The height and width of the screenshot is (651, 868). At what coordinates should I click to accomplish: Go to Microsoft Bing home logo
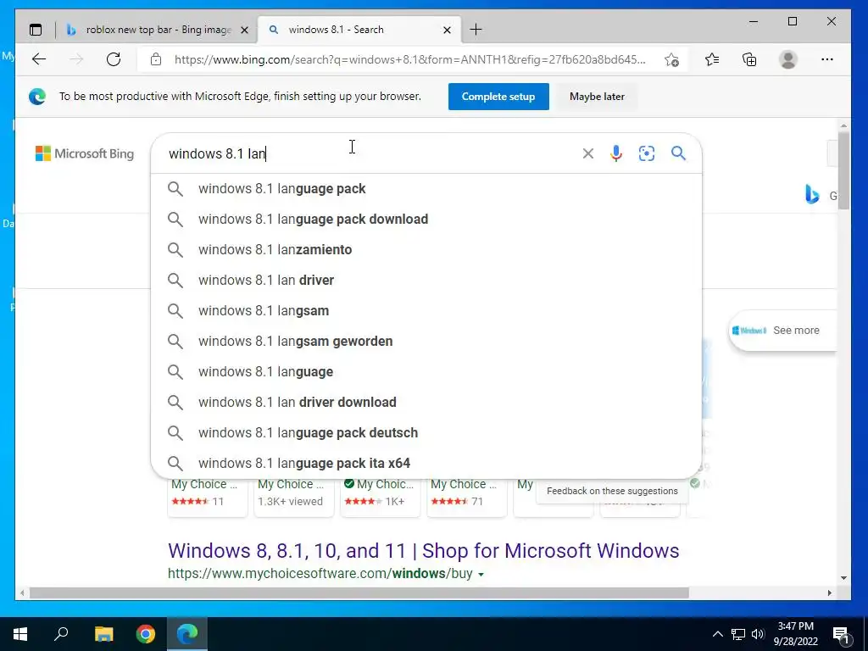[x=85, y=153]
